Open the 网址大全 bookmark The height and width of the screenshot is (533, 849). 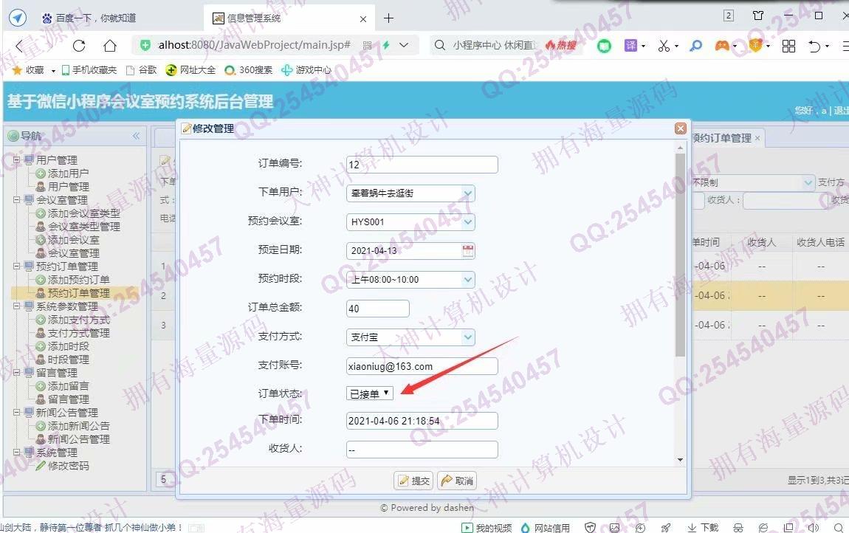click(x=190, y=70)
